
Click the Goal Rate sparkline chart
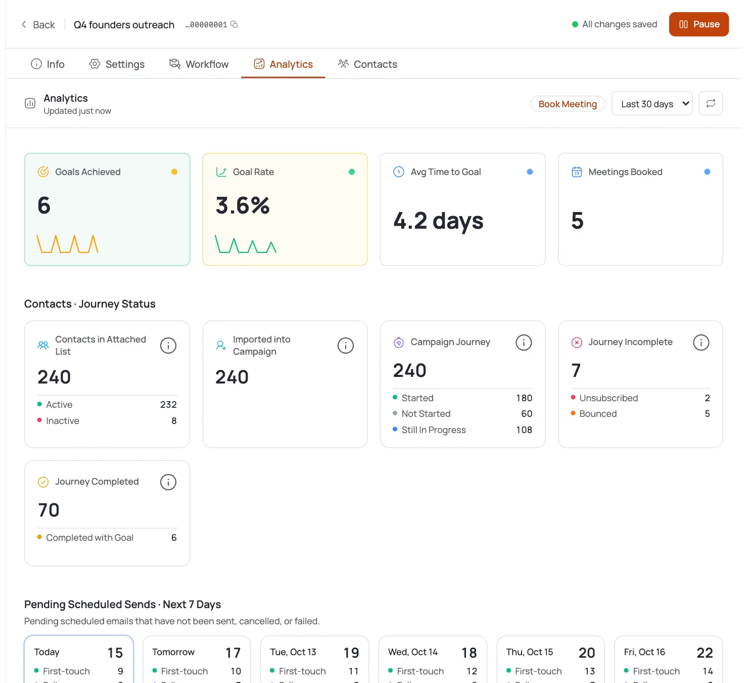pos(246,244)
